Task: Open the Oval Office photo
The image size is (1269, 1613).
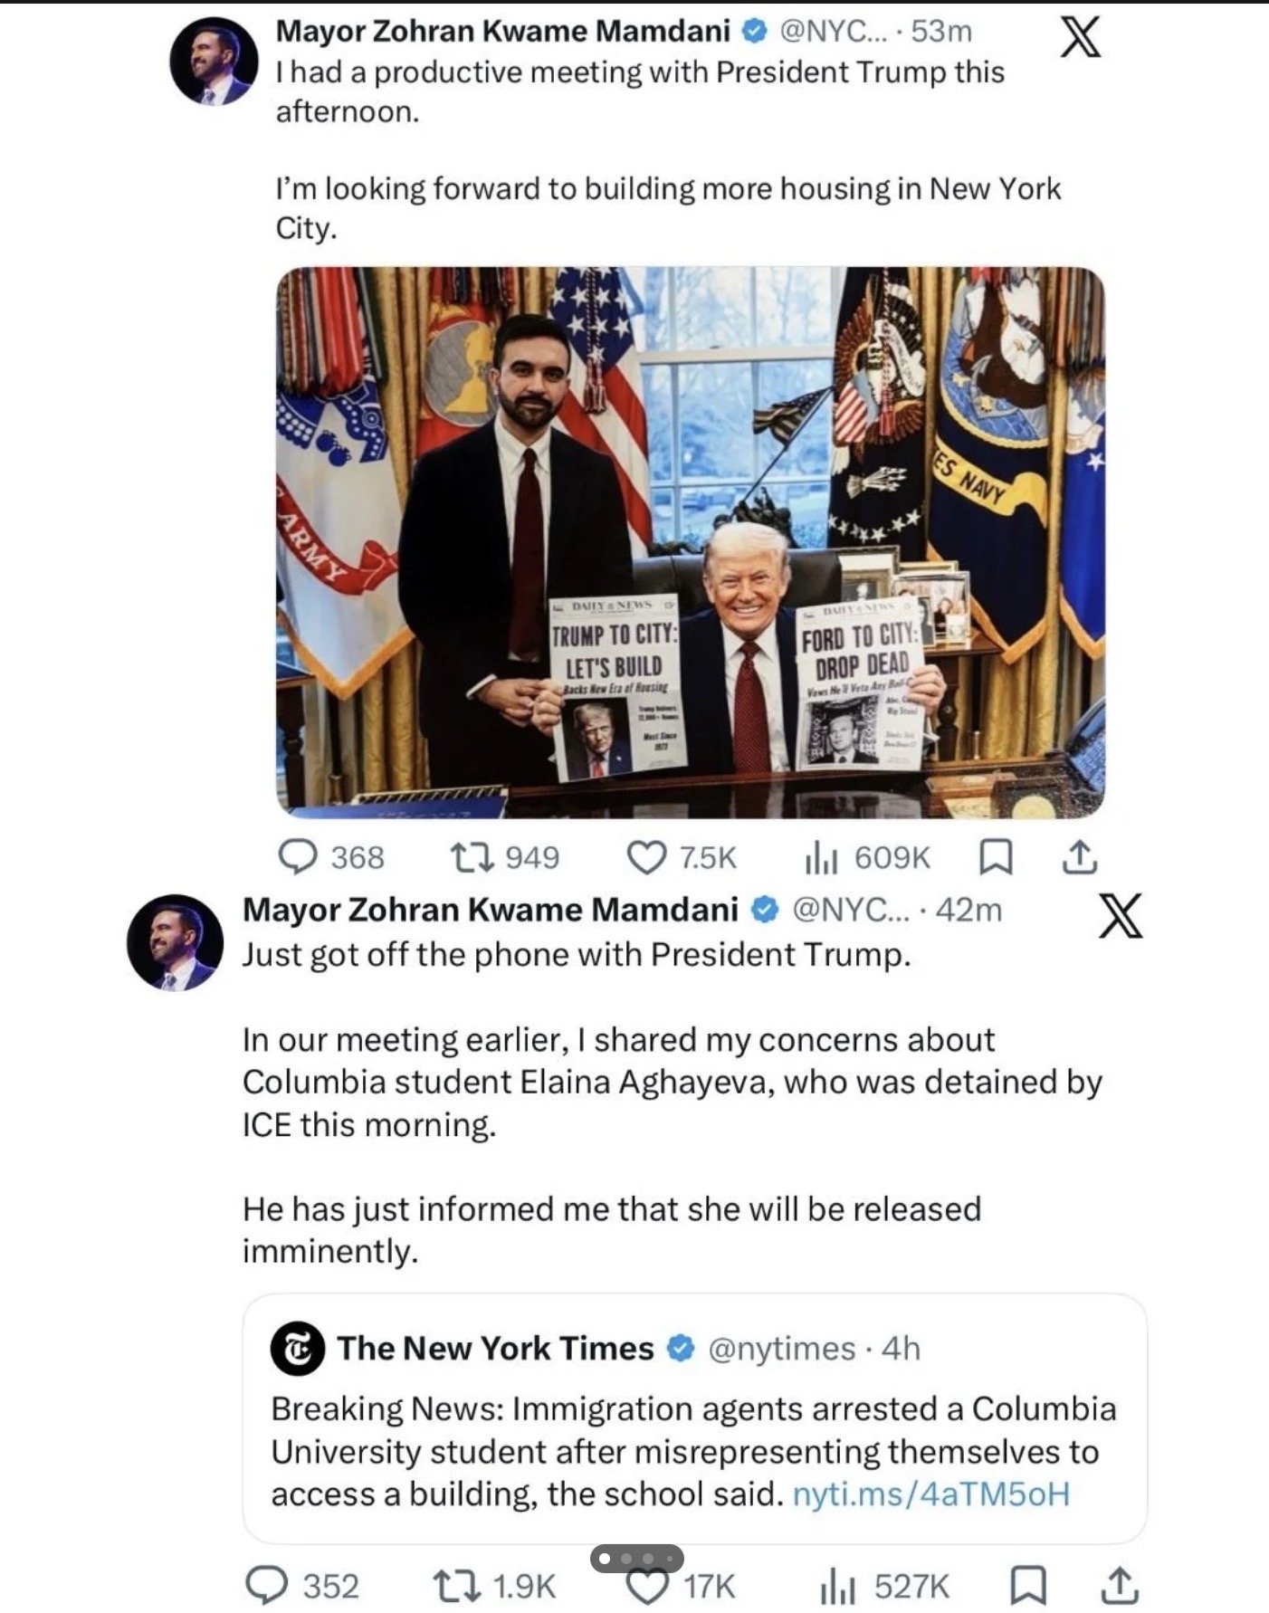Action: tap(690, 541)
